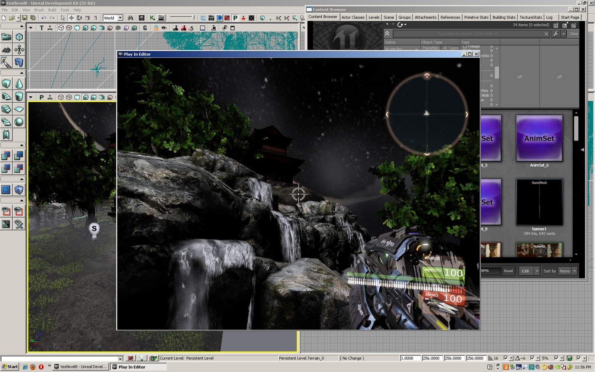Image resolution: width=595 pixels, height=372 pixels.
Task: Click the Opera browser quick launch icon
Action: tap(41, 367)
